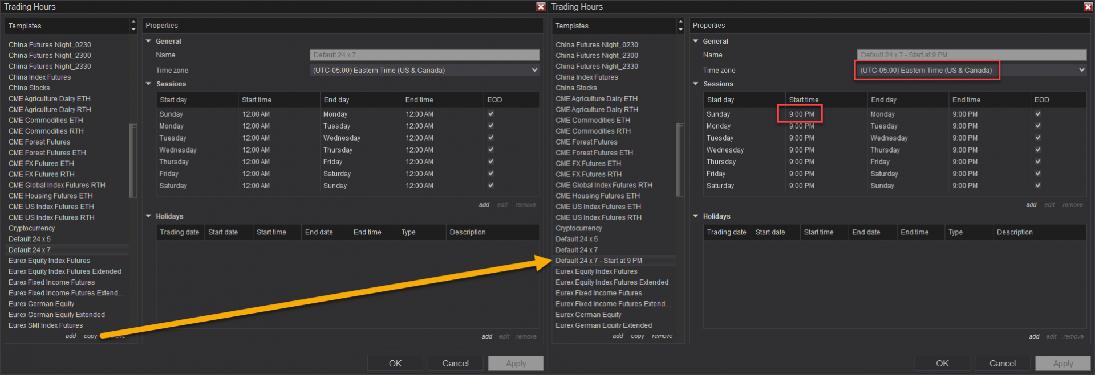Click remove link under right Templates list
The image size is (1095, 375).
pos(662,336)
